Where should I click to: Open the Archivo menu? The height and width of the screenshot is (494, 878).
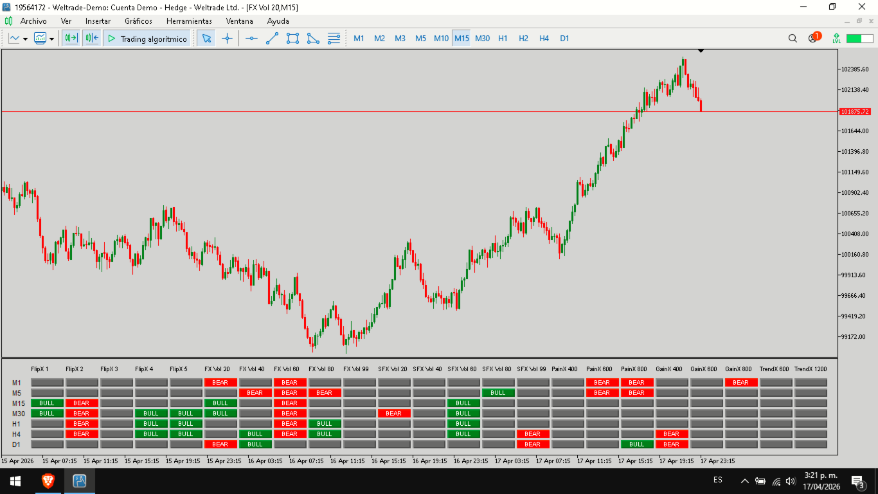(x=33, y=21)
